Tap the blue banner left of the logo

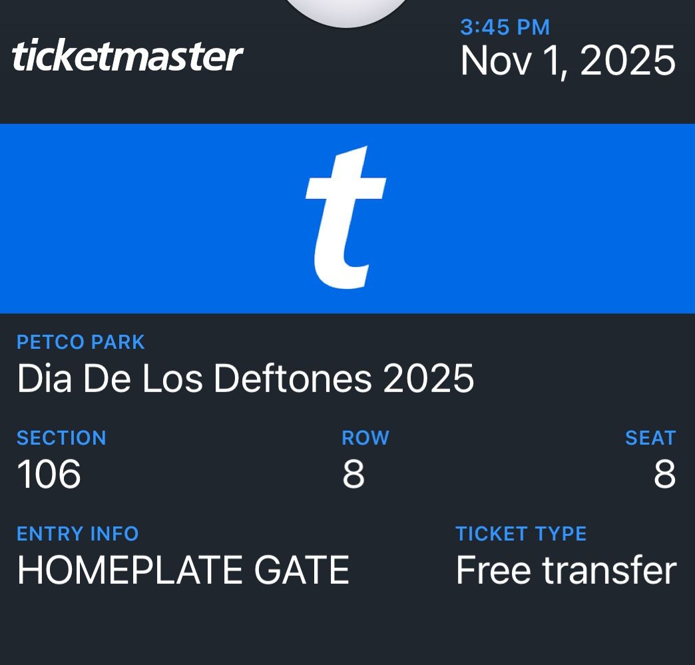point(133,218)
